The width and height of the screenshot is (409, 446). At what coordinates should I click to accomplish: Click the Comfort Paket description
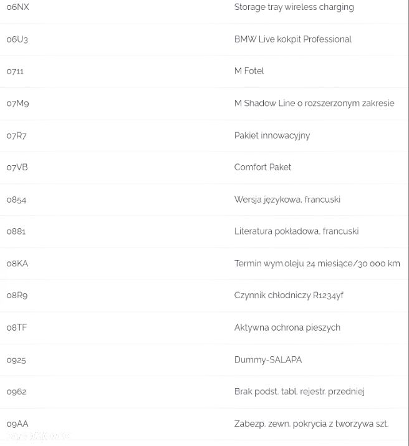pos(262,167)
